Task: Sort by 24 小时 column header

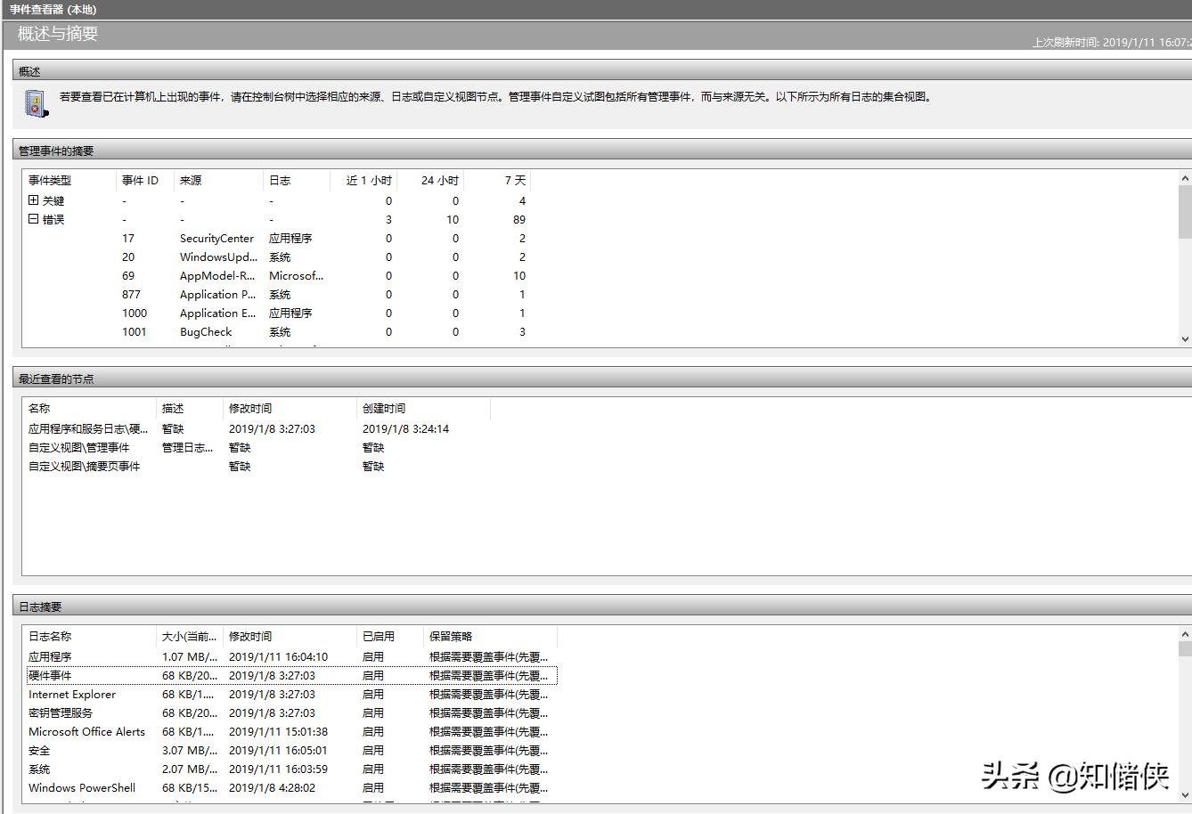Action: coord(430,180)
